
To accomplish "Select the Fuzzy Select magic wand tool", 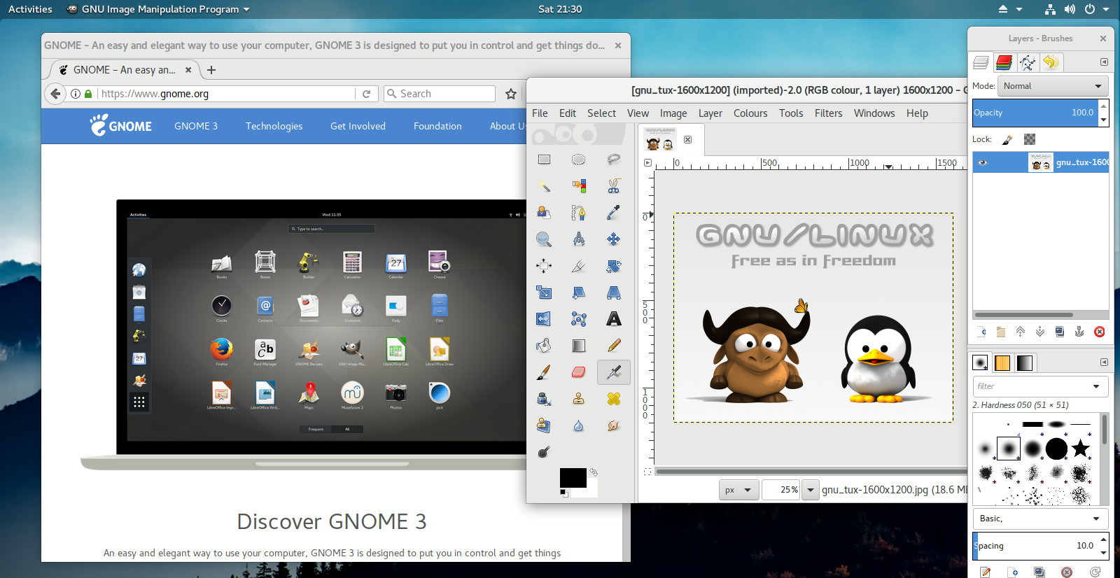I will click(x=544, y=186).
